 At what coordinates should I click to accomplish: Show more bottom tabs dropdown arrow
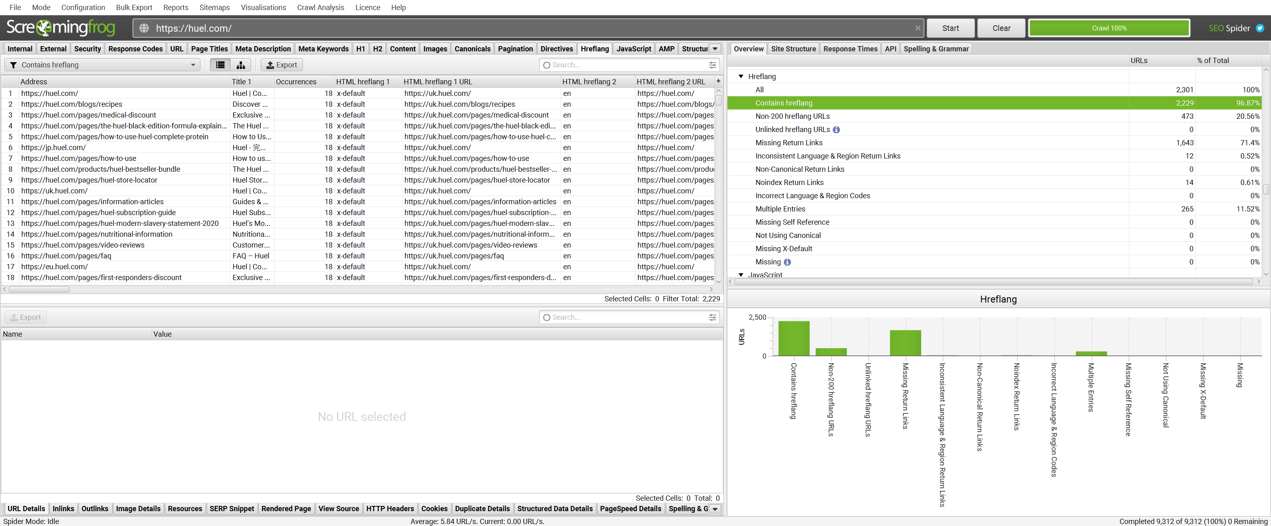point(715,509)
